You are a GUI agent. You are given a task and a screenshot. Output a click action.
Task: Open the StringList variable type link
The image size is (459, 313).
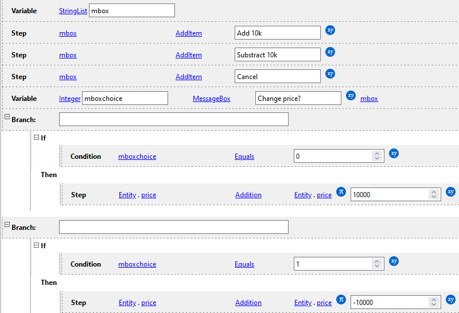point(73,11)
